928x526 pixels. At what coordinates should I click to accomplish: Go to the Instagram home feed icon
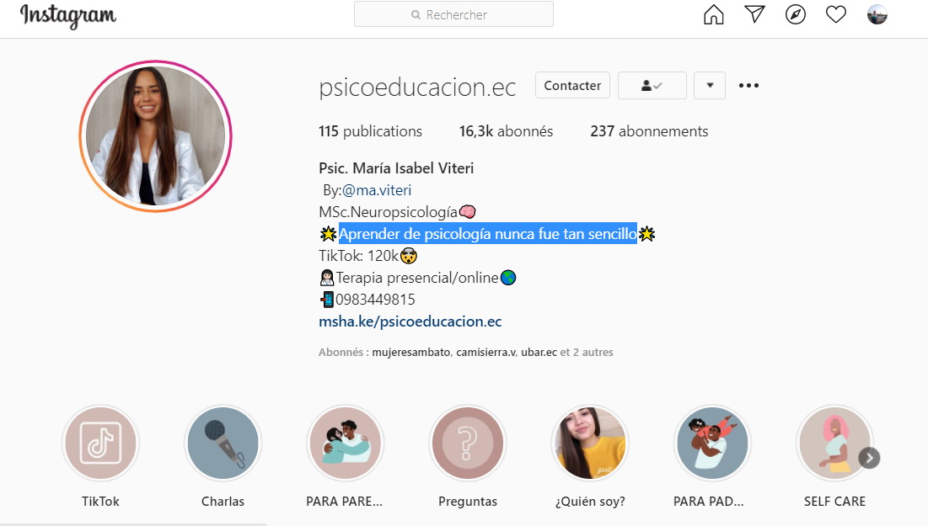[x=713, y=14]
